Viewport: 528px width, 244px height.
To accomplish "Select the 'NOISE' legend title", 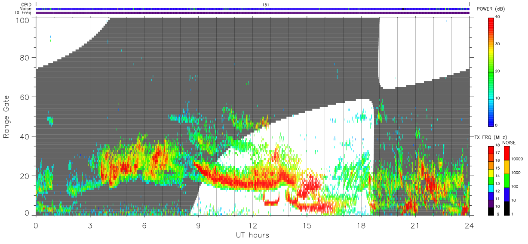I will pyautogui.click(x=509, y=142).
